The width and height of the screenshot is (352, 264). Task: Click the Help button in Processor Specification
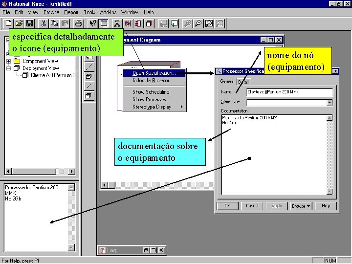click(x=326, y=206)
